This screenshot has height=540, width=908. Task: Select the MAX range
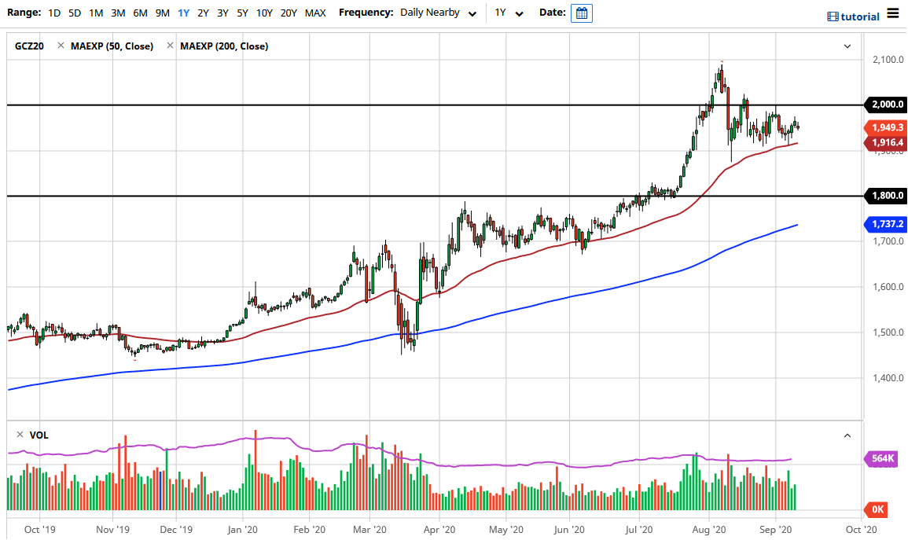(x=315, y=13)
